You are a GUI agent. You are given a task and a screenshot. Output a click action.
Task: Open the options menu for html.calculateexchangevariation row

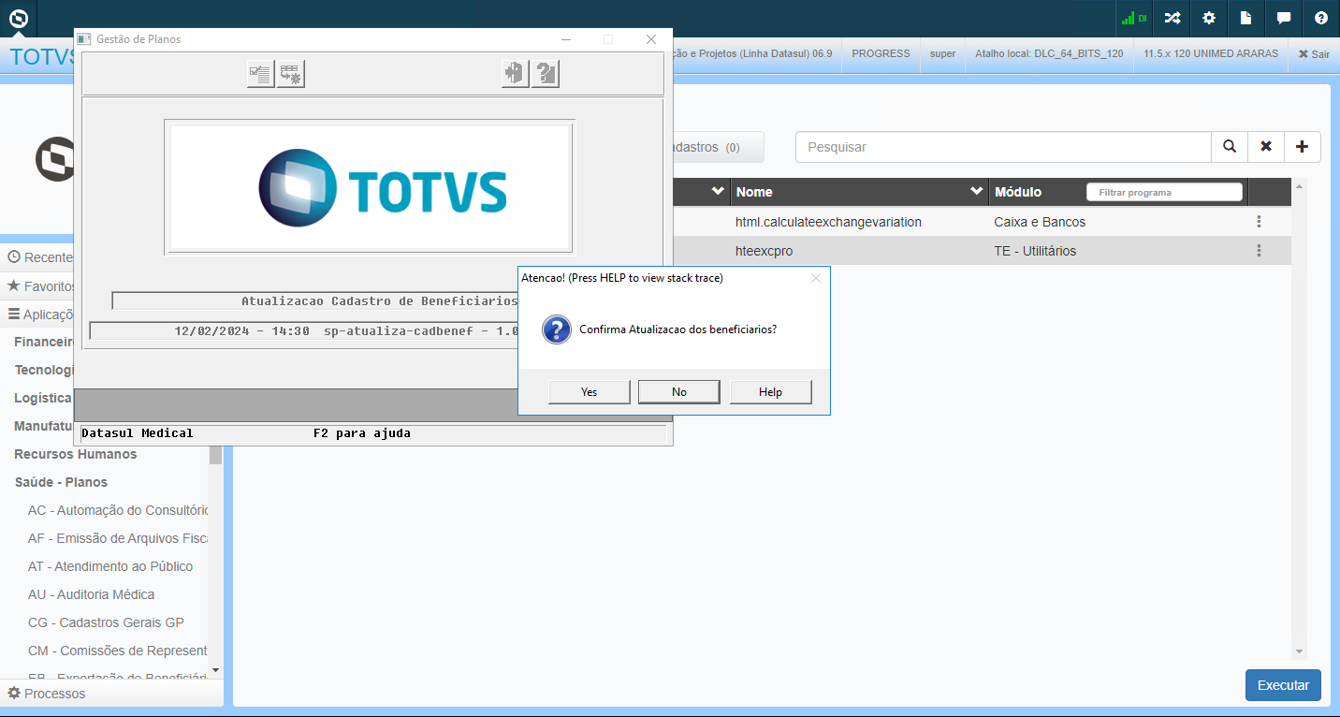click(1260, 222)
